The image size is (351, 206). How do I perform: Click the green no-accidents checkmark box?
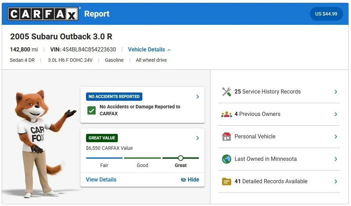[x=91, y=110]
